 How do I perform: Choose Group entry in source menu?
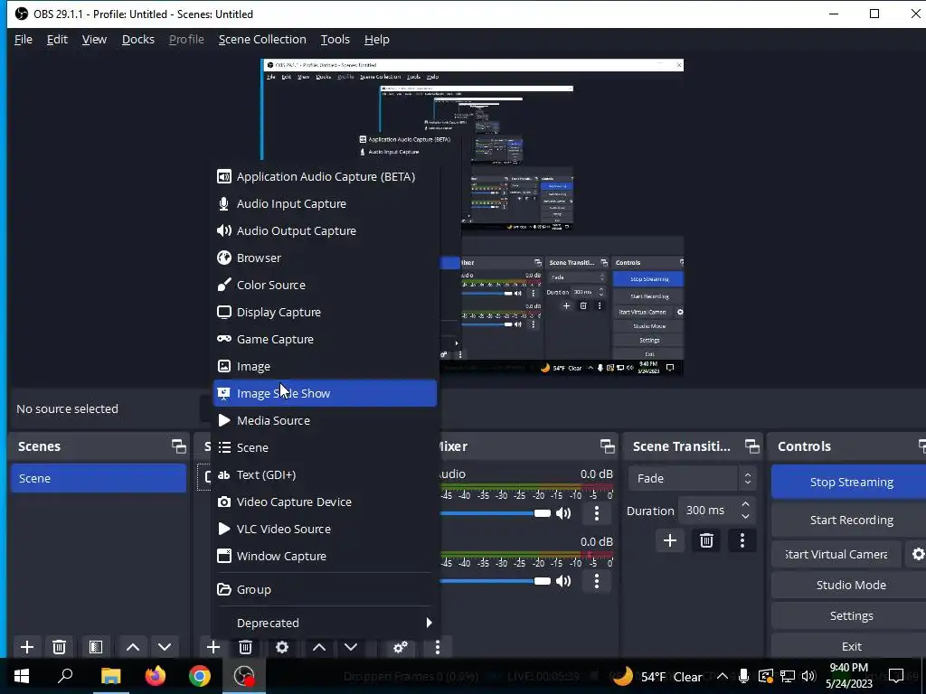(325, 589)
